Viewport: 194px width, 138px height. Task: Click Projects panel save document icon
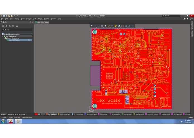(x=3, y=26)
